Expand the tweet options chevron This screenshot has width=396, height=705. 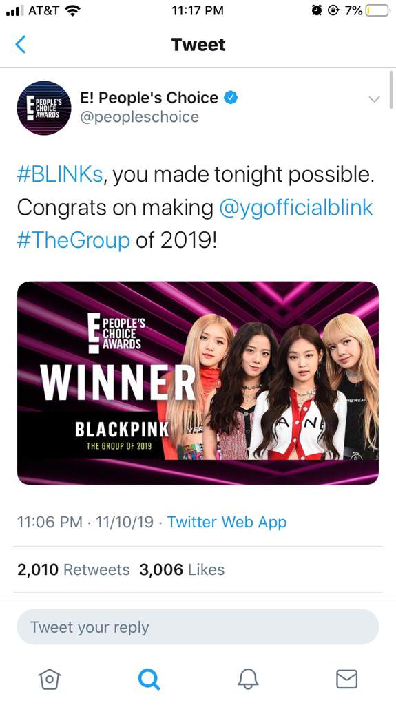pyautogui.click(x=375, y=99)
